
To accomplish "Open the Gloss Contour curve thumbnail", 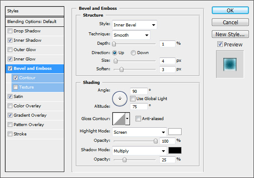I will pyautogui.click(x=119, y=119).
